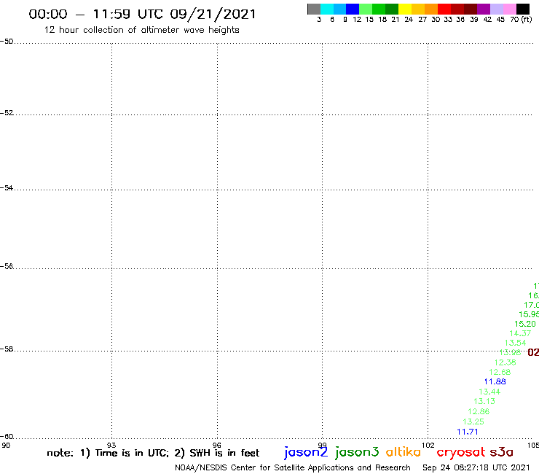Image resolution: width=539 pixels, height=474 pixels.
Task: Click the 93 longitude axis label
Action: coord(111,445)
